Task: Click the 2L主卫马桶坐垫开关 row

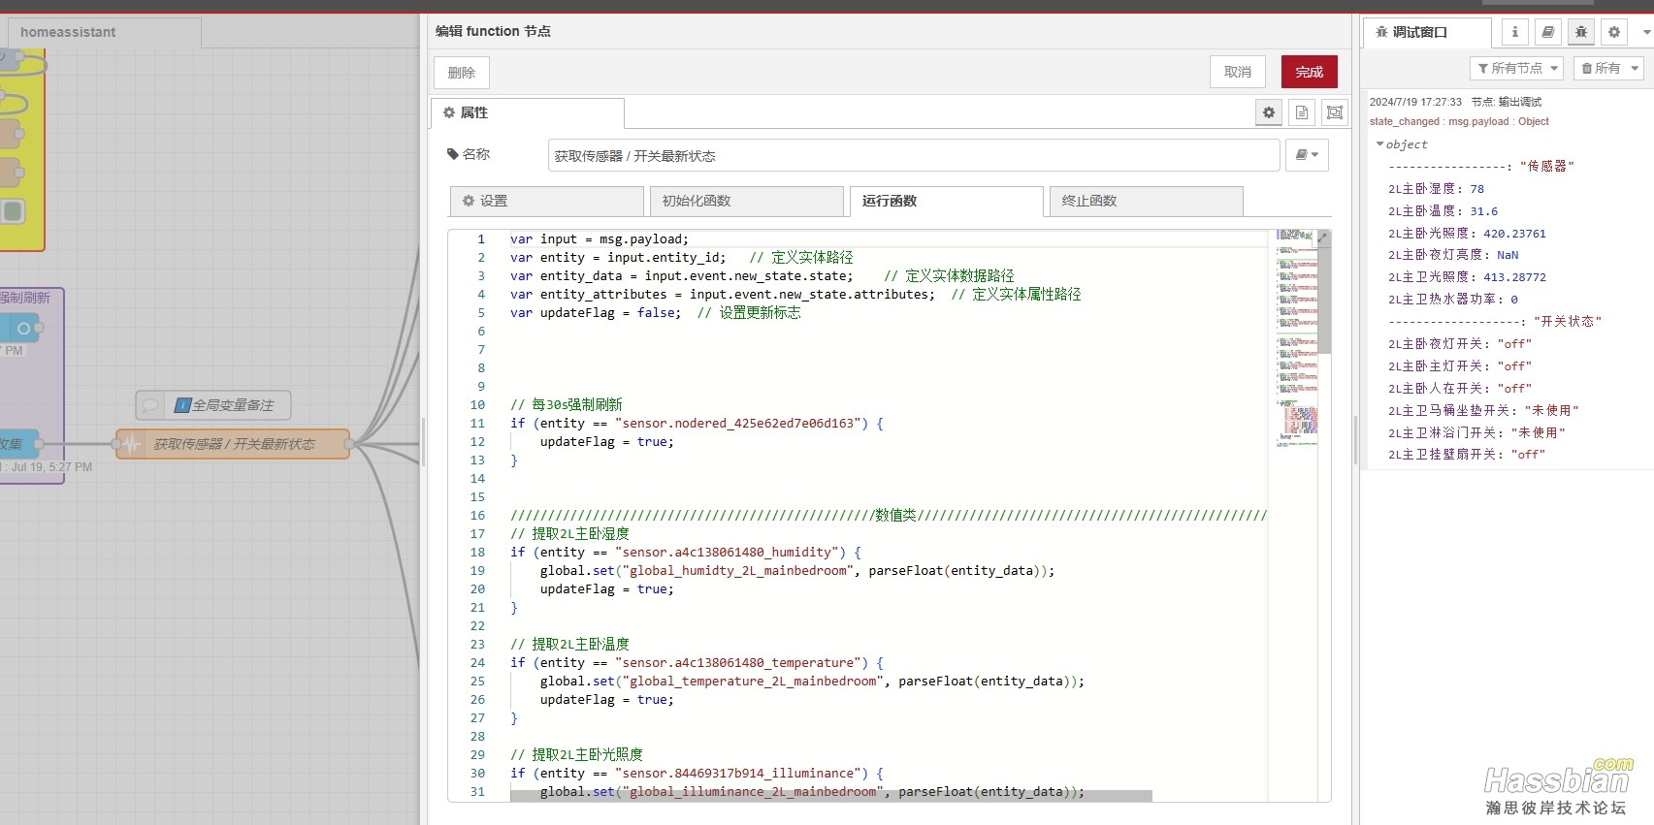Action: pos(1484,410)
